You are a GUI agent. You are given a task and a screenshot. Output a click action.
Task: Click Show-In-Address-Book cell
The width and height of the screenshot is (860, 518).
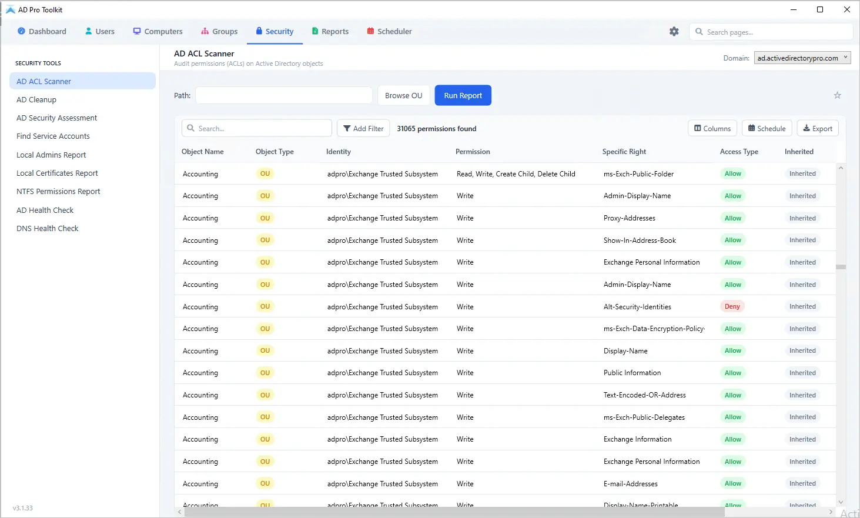click(x=640, y=240)
